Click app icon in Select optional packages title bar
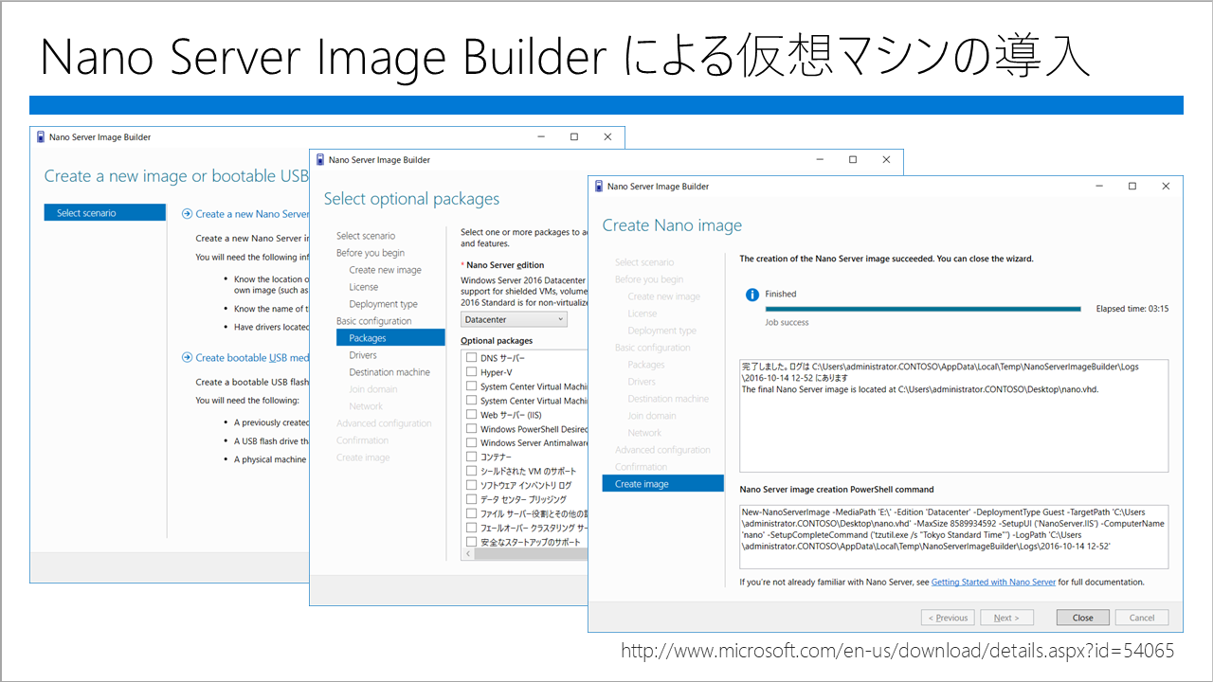 pyautogui.click(x=319, y=160)
